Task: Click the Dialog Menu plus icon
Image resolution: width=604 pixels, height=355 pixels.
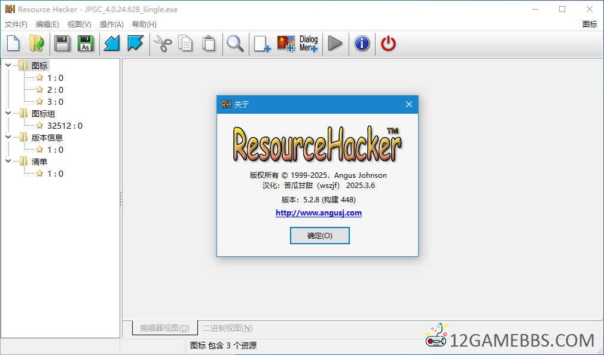Action: point(309,44)
